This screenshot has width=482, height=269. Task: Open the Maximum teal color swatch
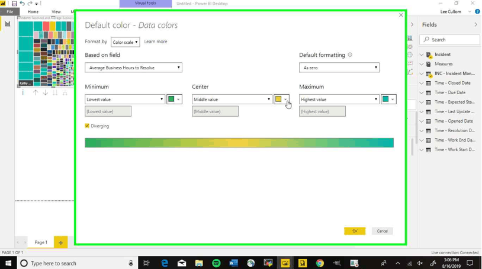click(x=388, y=100)
